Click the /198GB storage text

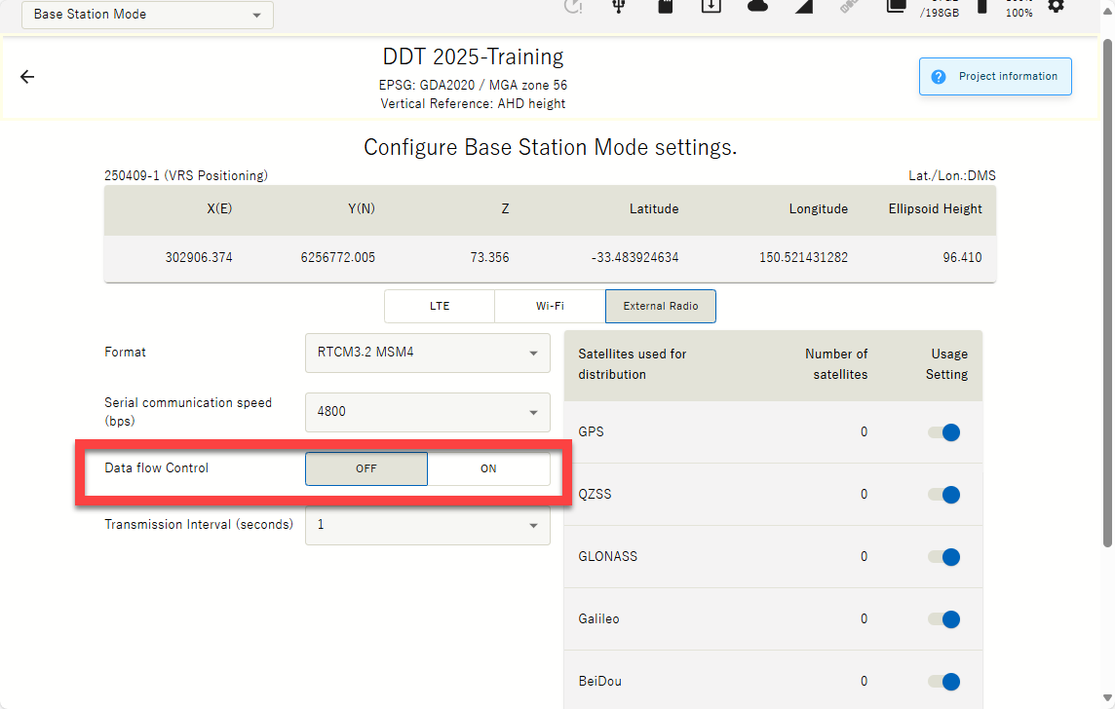point(940,13)
